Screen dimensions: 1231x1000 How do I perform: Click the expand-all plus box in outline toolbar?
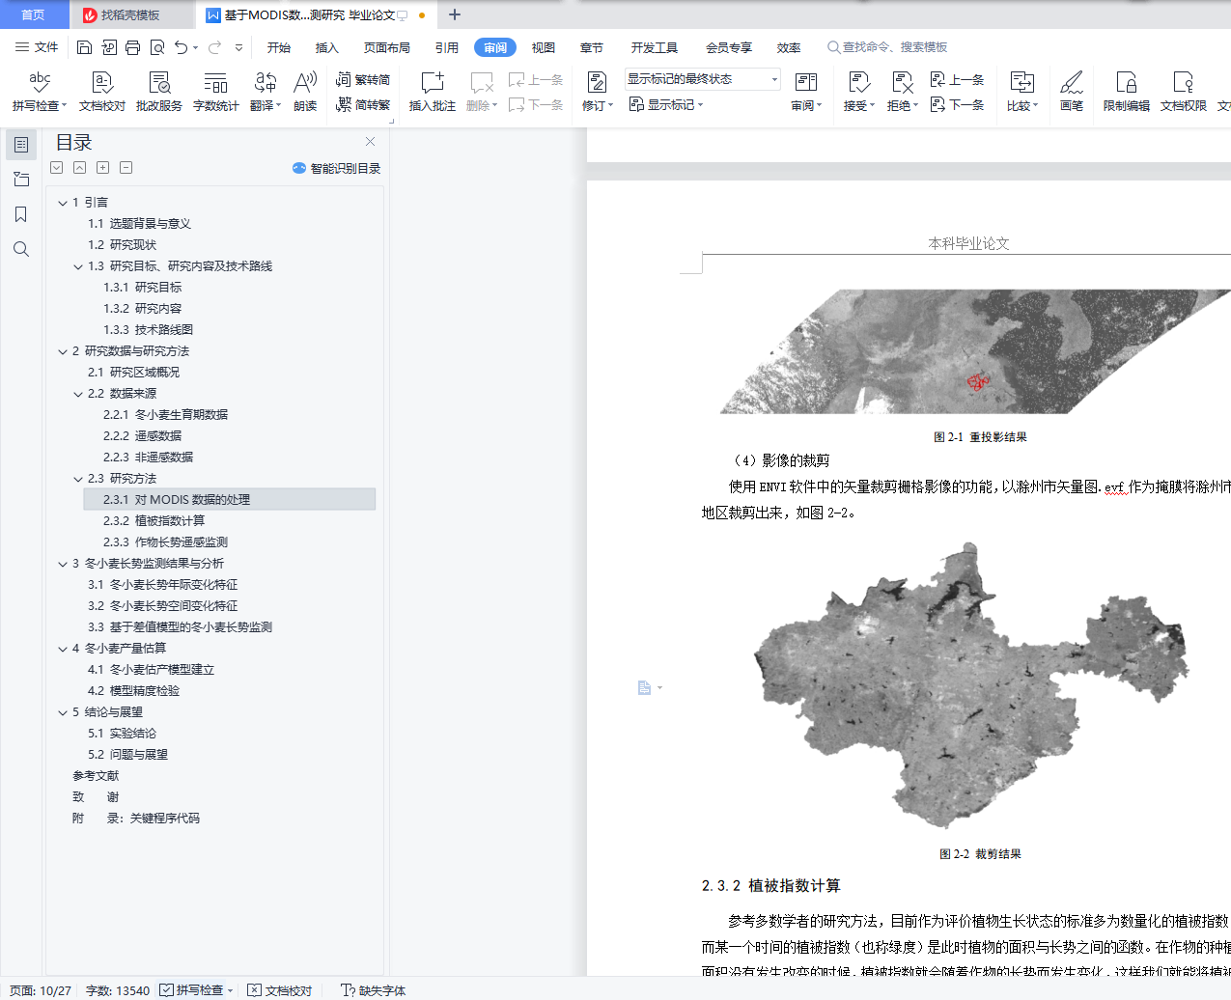102,168
